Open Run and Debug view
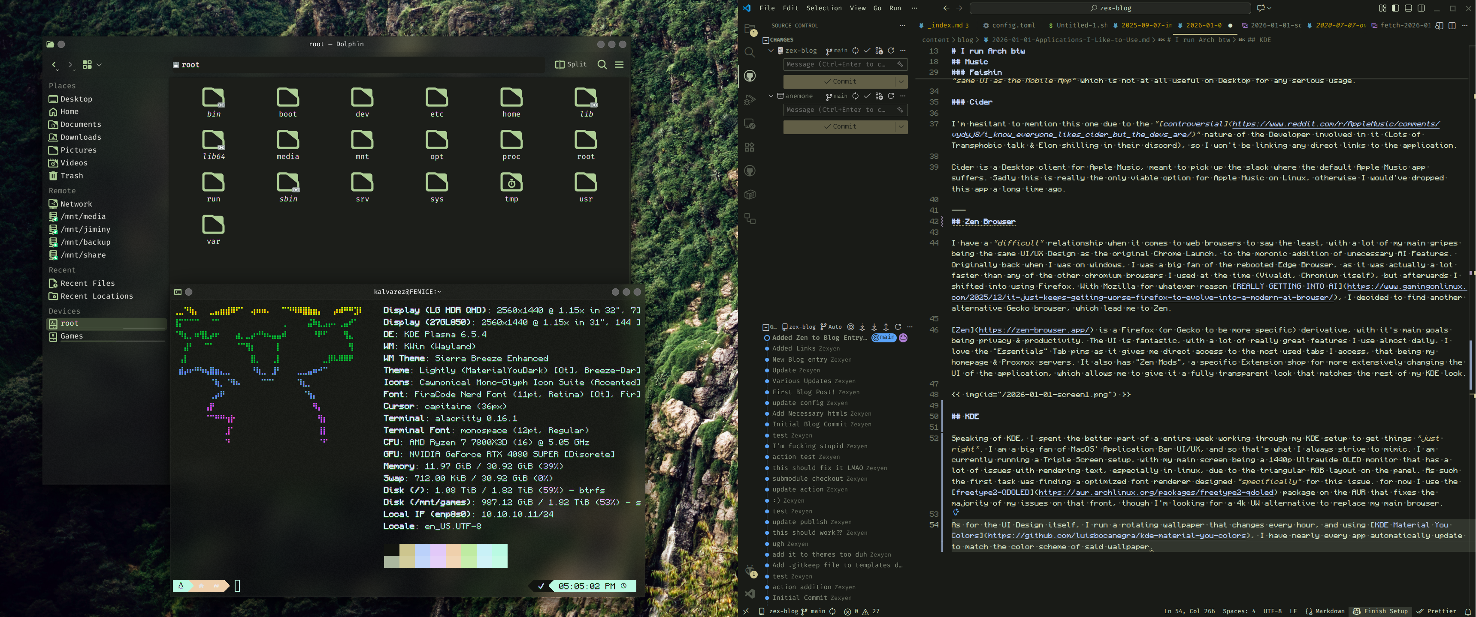 pyautogui.click(x=750, y=100)
